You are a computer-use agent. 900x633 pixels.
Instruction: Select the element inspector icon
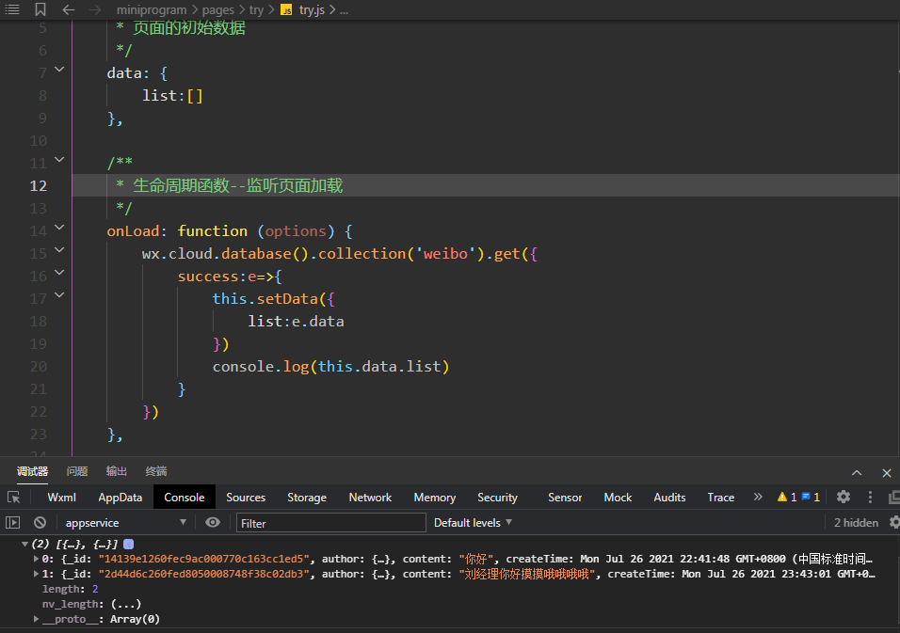(x=14, y=498)
